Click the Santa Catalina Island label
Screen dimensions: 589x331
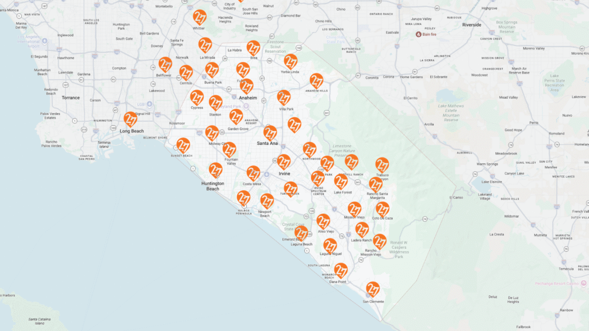40,321
